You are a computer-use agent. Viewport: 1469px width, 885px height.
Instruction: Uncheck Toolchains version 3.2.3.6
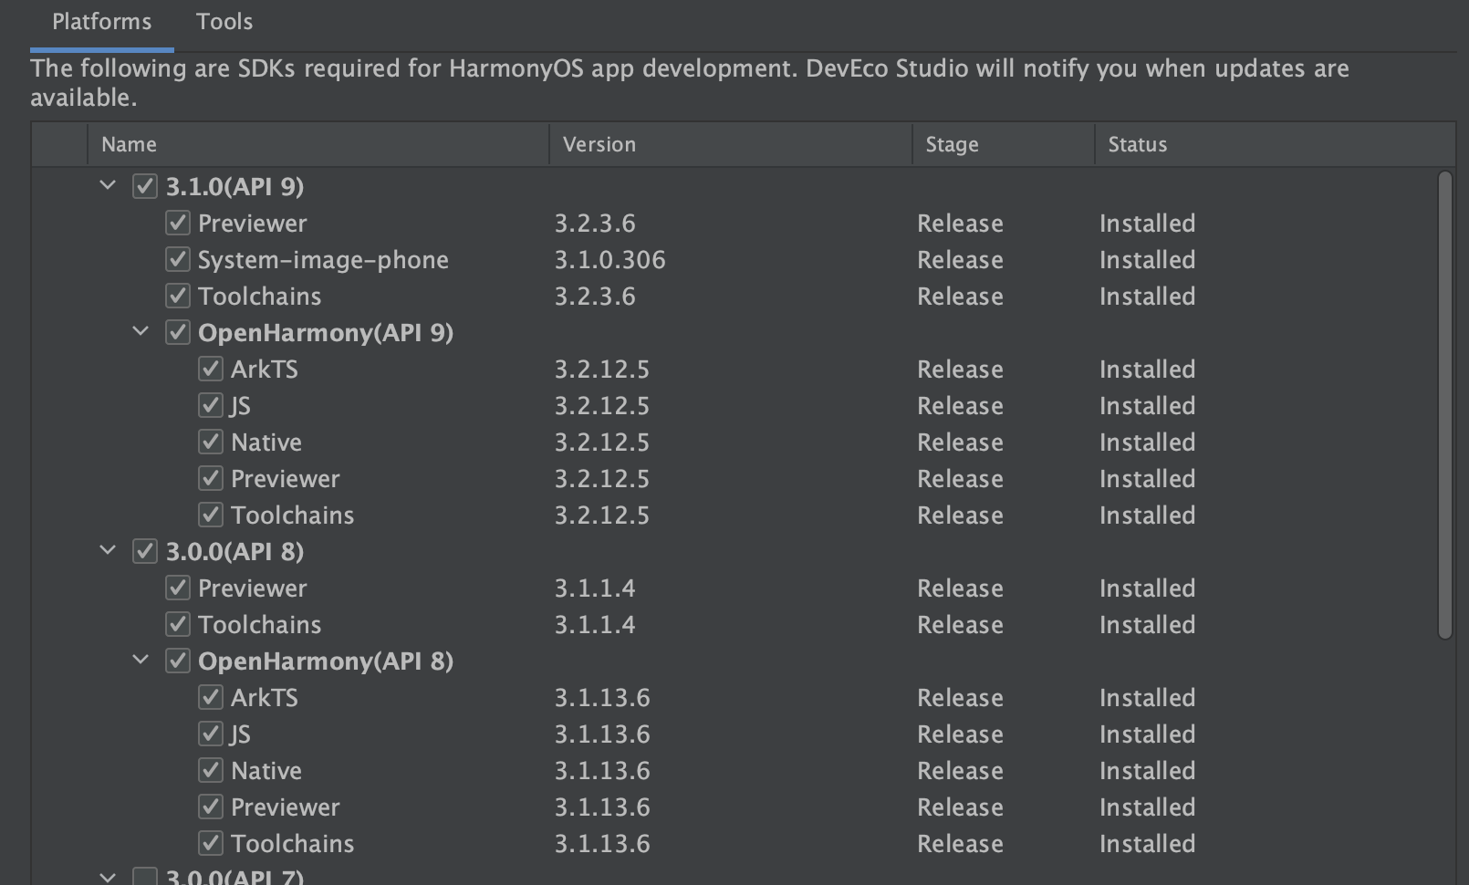coord(178,296)
